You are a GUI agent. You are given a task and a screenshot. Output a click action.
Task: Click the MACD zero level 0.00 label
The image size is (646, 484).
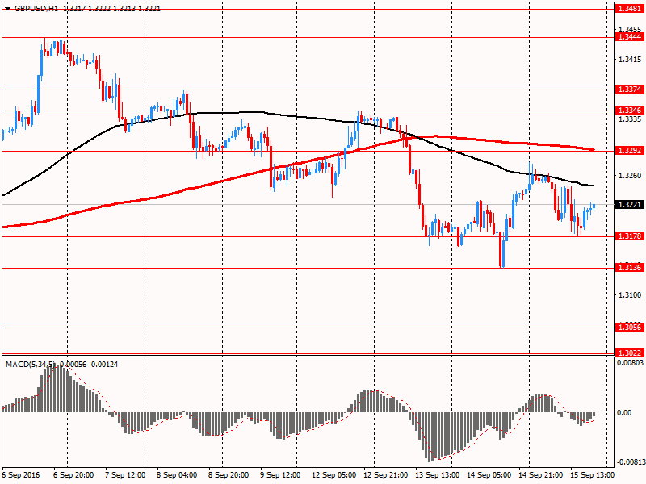click(x=624, y=413)
